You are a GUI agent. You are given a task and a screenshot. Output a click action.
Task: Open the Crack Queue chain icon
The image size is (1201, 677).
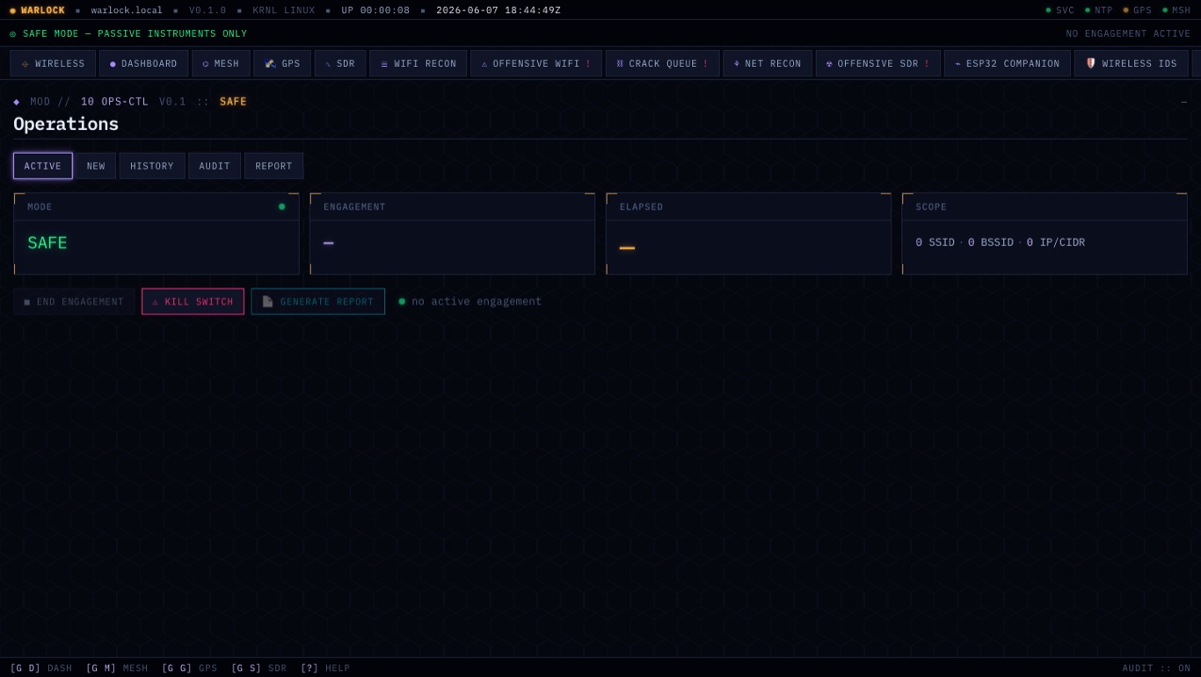[620, 64]
